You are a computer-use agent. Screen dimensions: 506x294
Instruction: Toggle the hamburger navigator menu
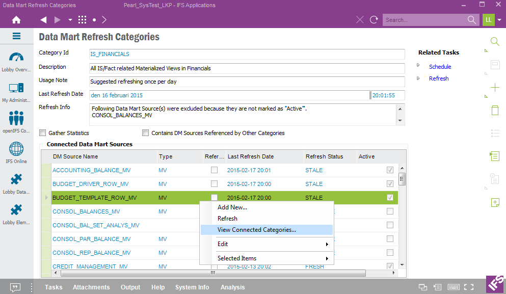16,36
